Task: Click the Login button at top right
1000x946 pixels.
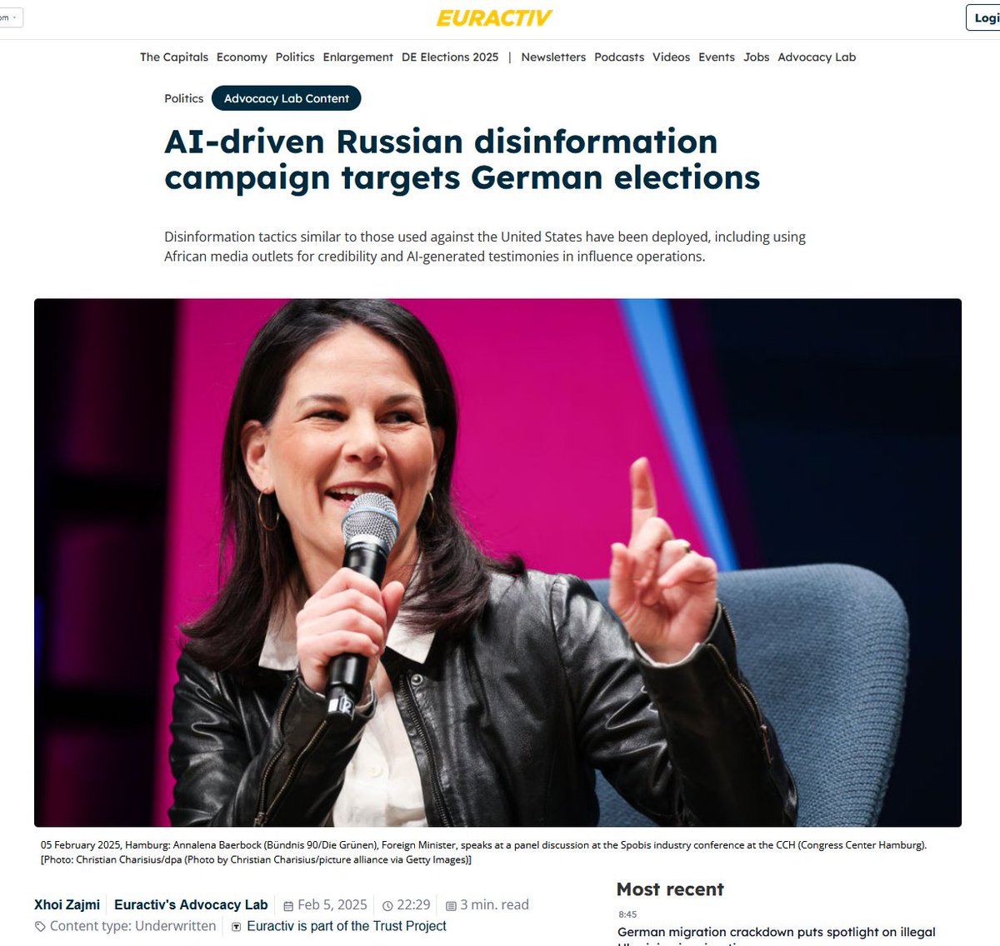Action: click(984, 17)
